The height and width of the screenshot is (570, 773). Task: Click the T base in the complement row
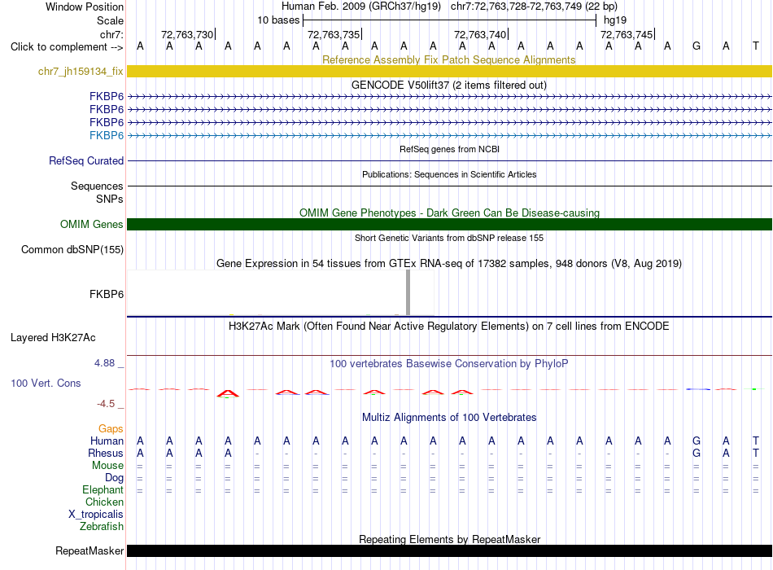pyautogui.click(x=756, y=46)
